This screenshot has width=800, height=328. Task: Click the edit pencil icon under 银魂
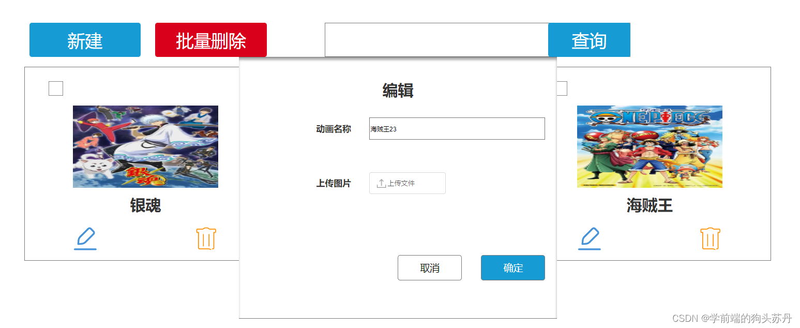(x=85, y=238)
